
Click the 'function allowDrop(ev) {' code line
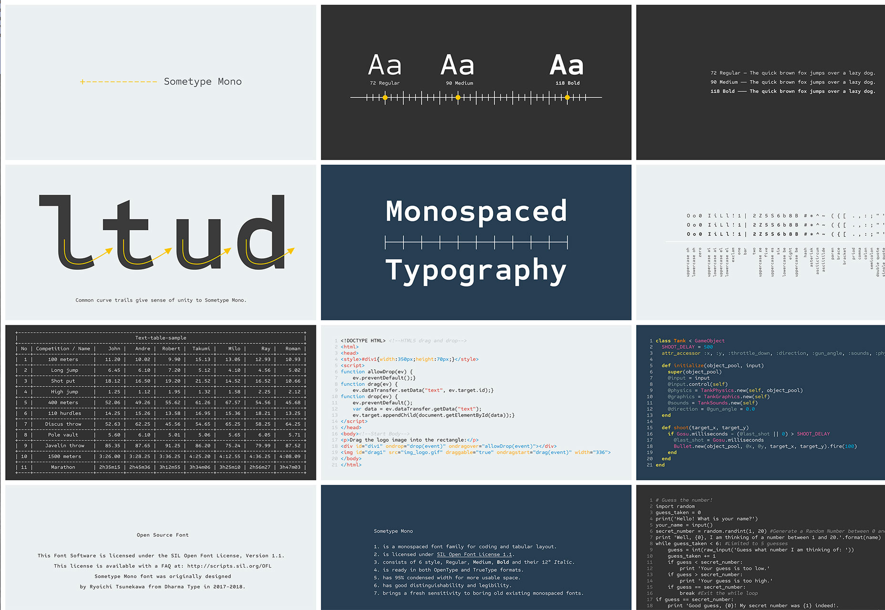point(377,372)
